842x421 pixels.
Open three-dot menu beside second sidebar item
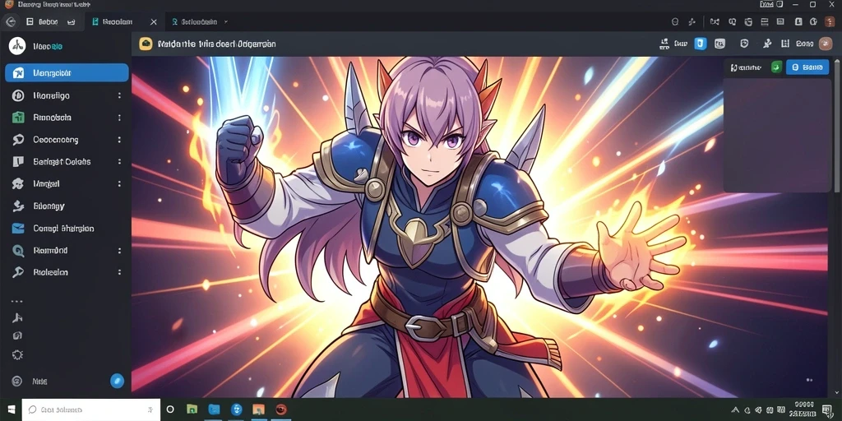pos(119,95)
